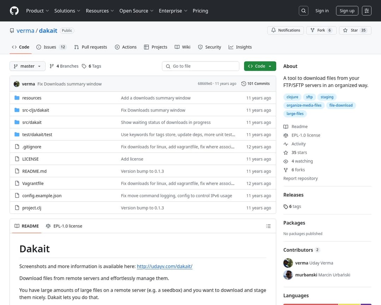Click 'Add license' commit message

click(132, 159)
